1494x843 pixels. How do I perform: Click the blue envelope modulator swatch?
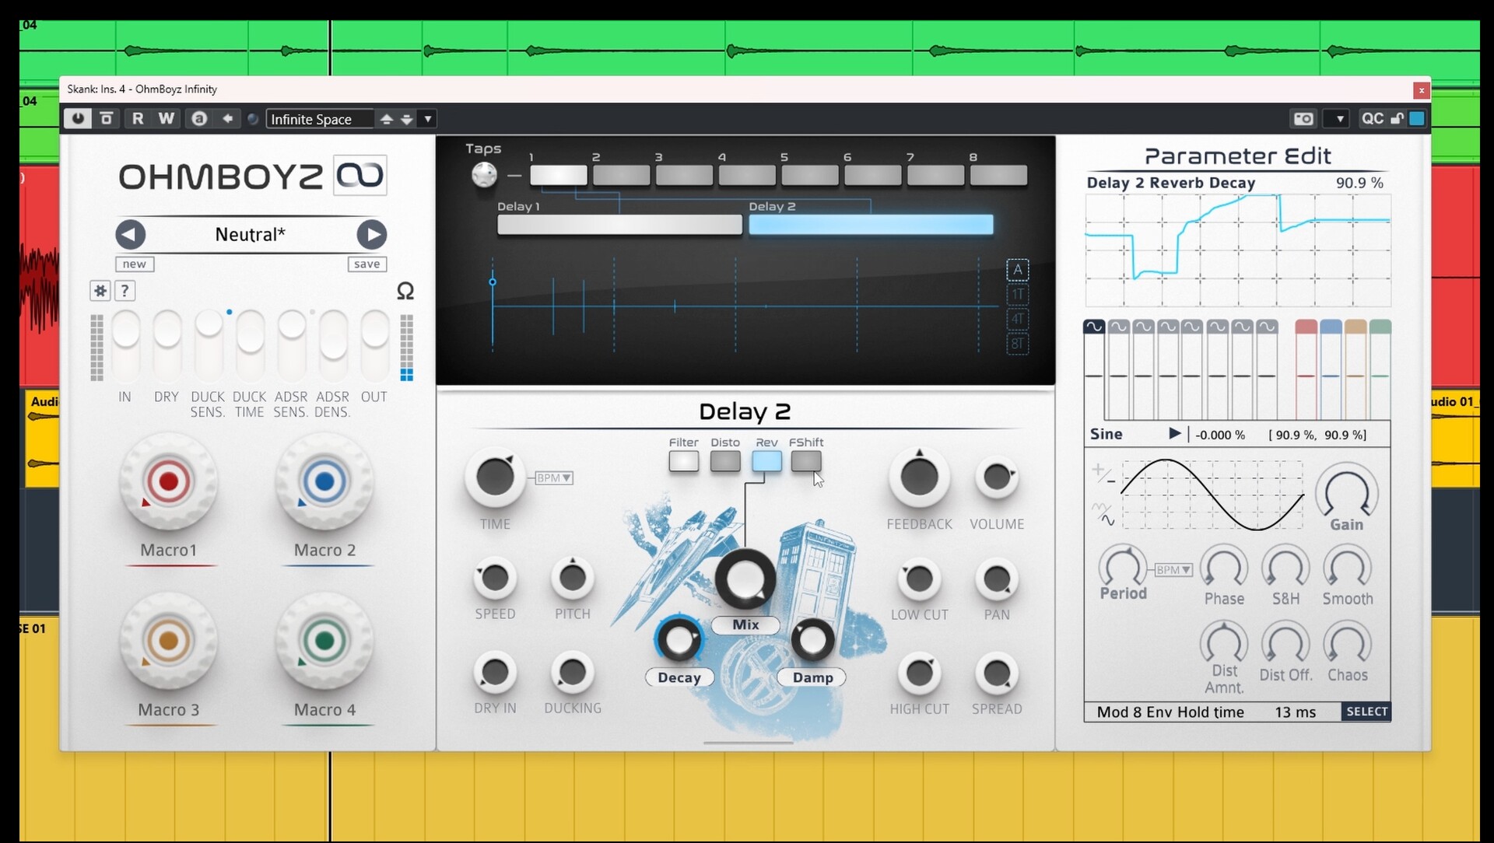1331,327
